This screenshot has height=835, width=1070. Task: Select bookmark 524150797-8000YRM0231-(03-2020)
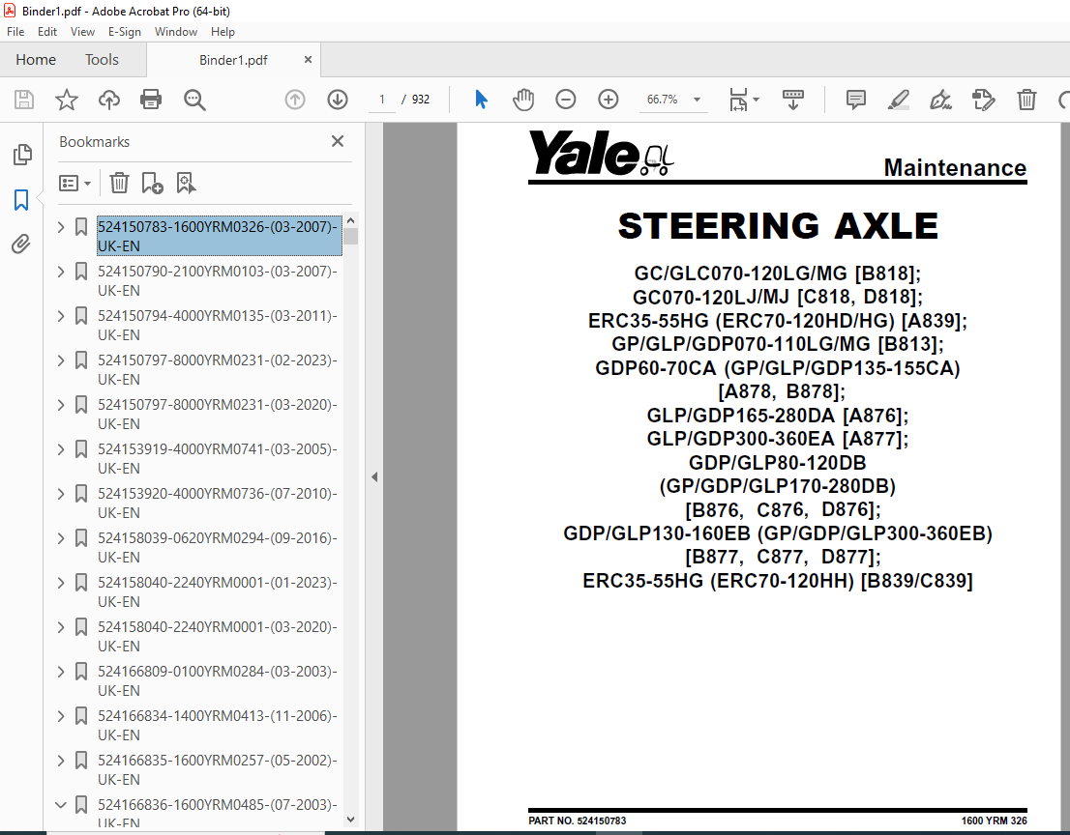[x=217, y=414]
